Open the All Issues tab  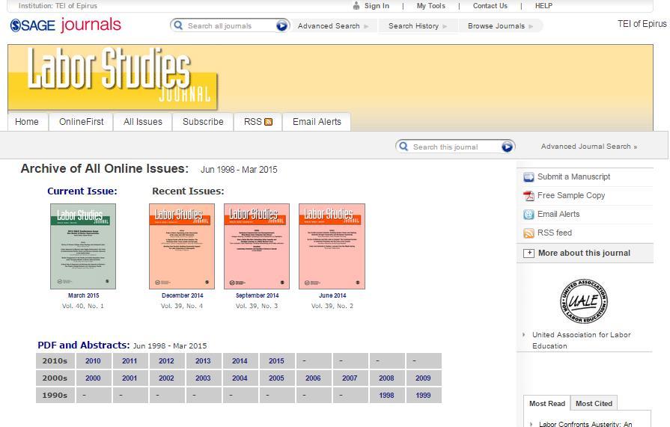[x=143, y=122]
